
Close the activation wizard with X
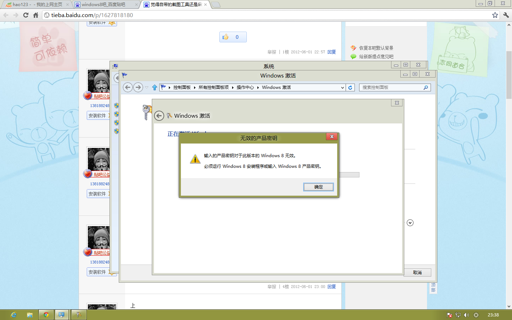coord(397,103)
